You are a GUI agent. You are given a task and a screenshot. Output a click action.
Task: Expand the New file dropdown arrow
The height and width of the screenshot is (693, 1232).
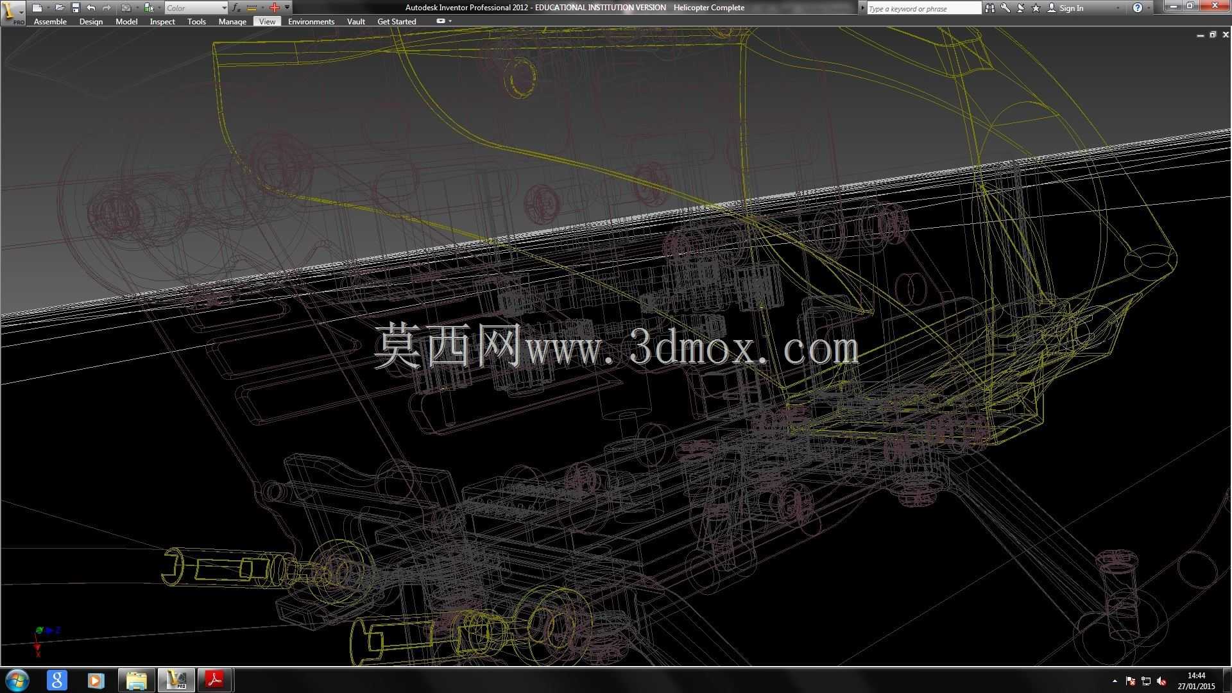[x=47, y=8]
